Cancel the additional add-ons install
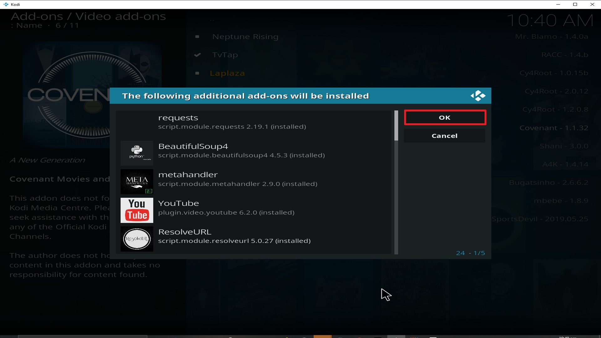 click(x=444, y=136)
